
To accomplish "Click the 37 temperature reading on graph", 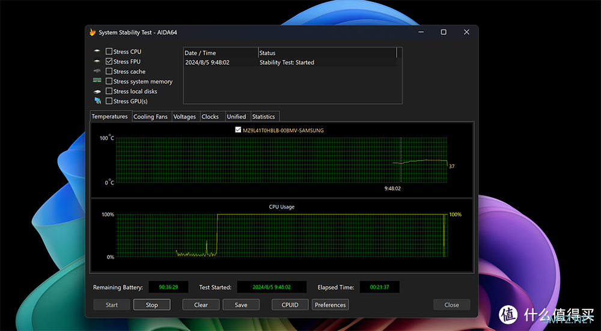I will [x=451, y=166].
